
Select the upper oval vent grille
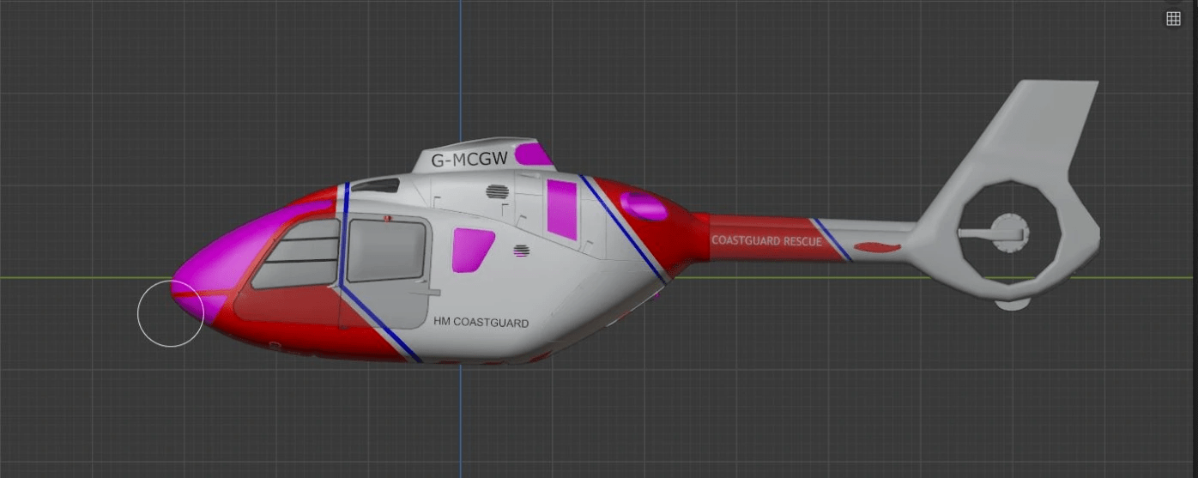point(498,191)
